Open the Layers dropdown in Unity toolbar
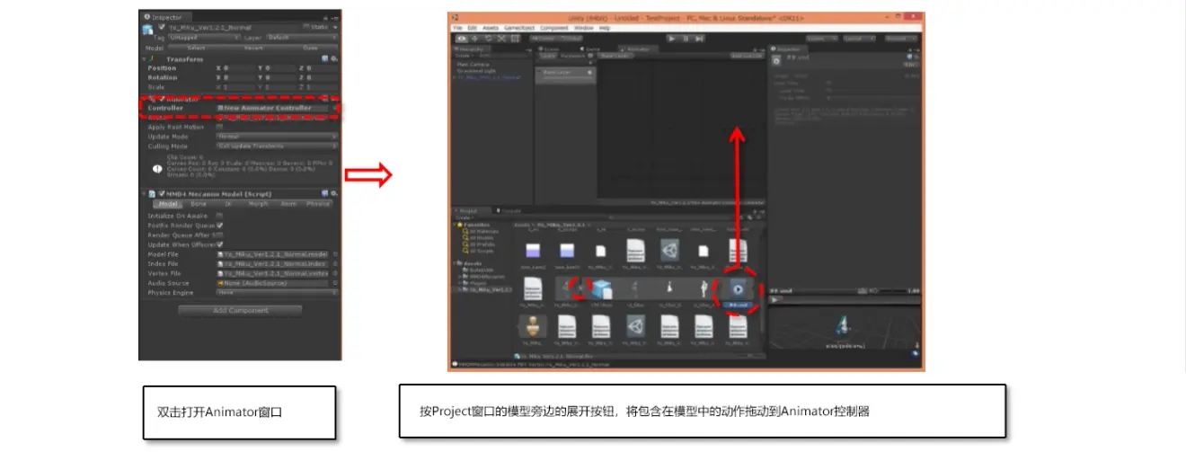 point(822,39)
